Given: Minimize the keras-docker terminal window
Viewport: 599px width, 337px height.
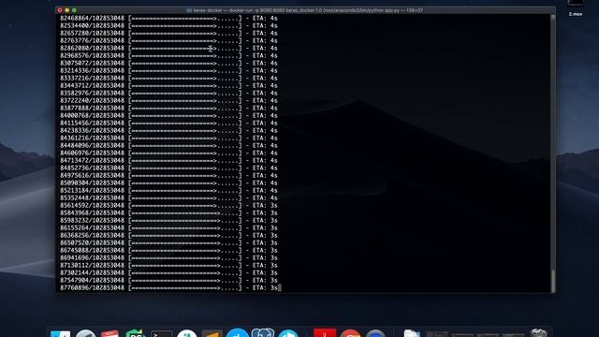Looking at the screenshot, I should click(66, 10).
